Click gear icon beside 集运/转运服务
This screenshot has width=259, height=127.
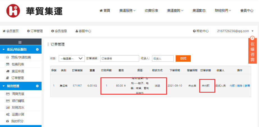coord(37,49)
